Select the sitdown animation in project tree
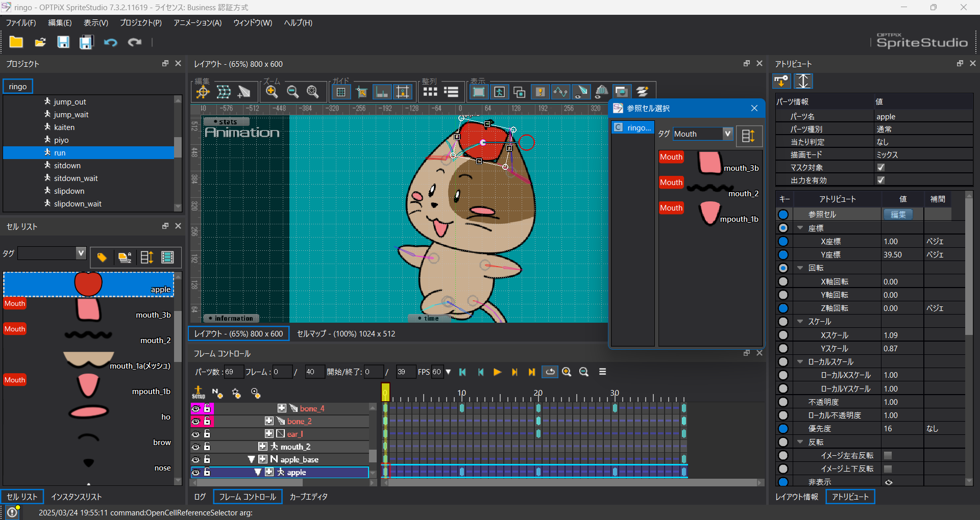The image size is (980, 520). pyautogui.click(x=67, y=166)
